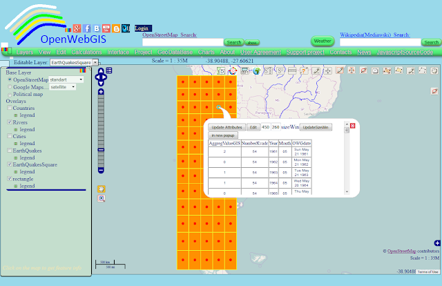This screenshot has height=286, width=442.
Task: Zoom in with the plus button
Action: pos(101,92)
